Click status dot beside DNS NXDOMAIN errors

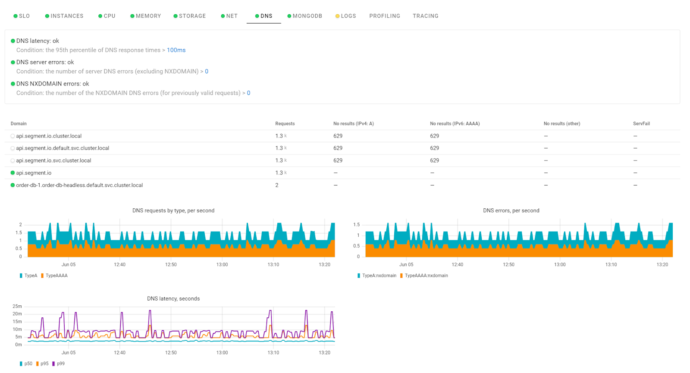click(13, 84)
